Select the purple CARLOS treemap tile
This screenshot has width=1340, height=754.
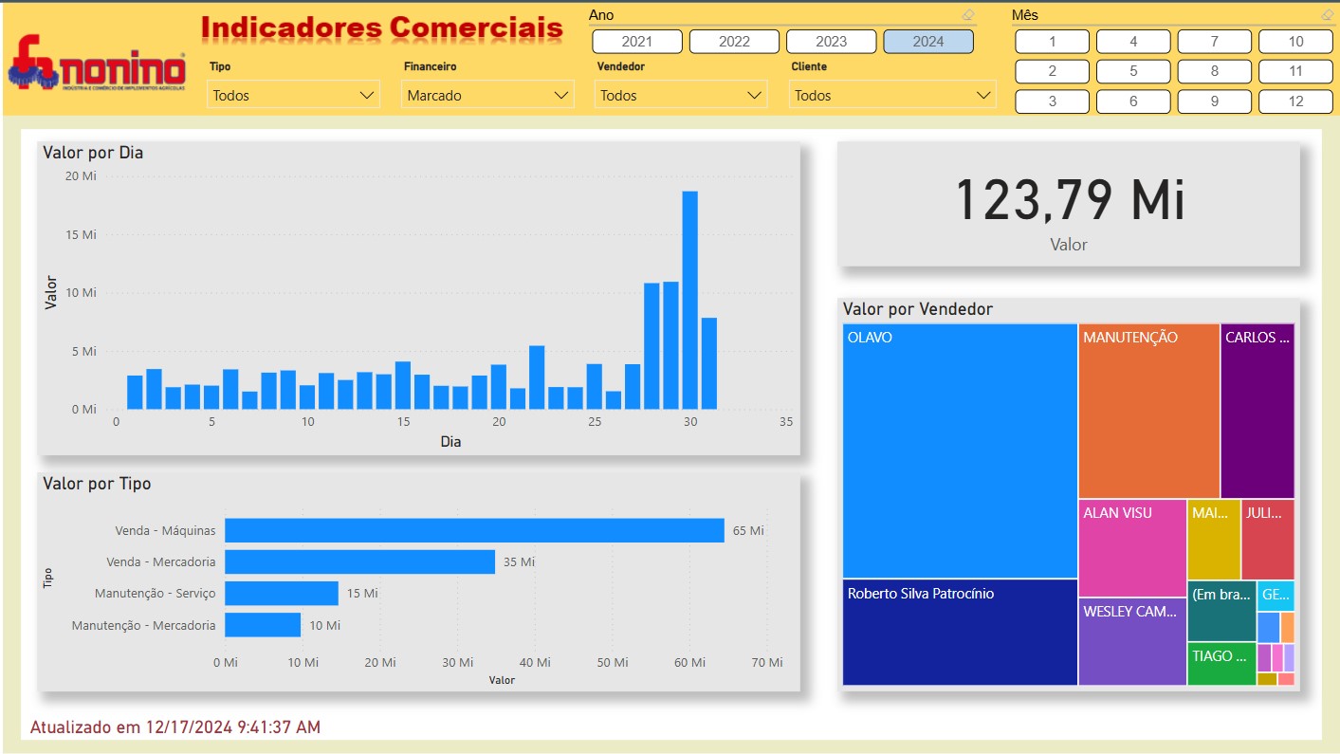[1257, 411]
